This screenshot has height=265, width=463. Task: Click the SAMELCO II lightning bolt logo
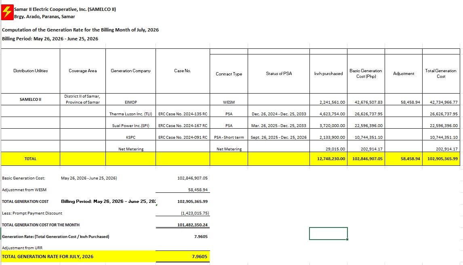pos(7,13)
